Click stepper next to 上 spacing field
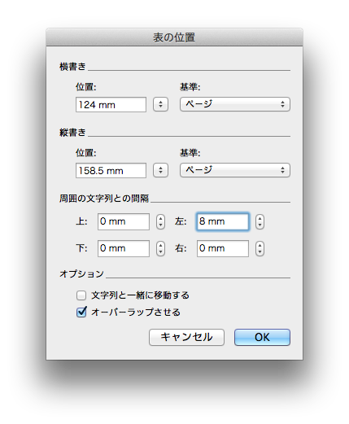This screenshot has height=424, width=349. 160,221
